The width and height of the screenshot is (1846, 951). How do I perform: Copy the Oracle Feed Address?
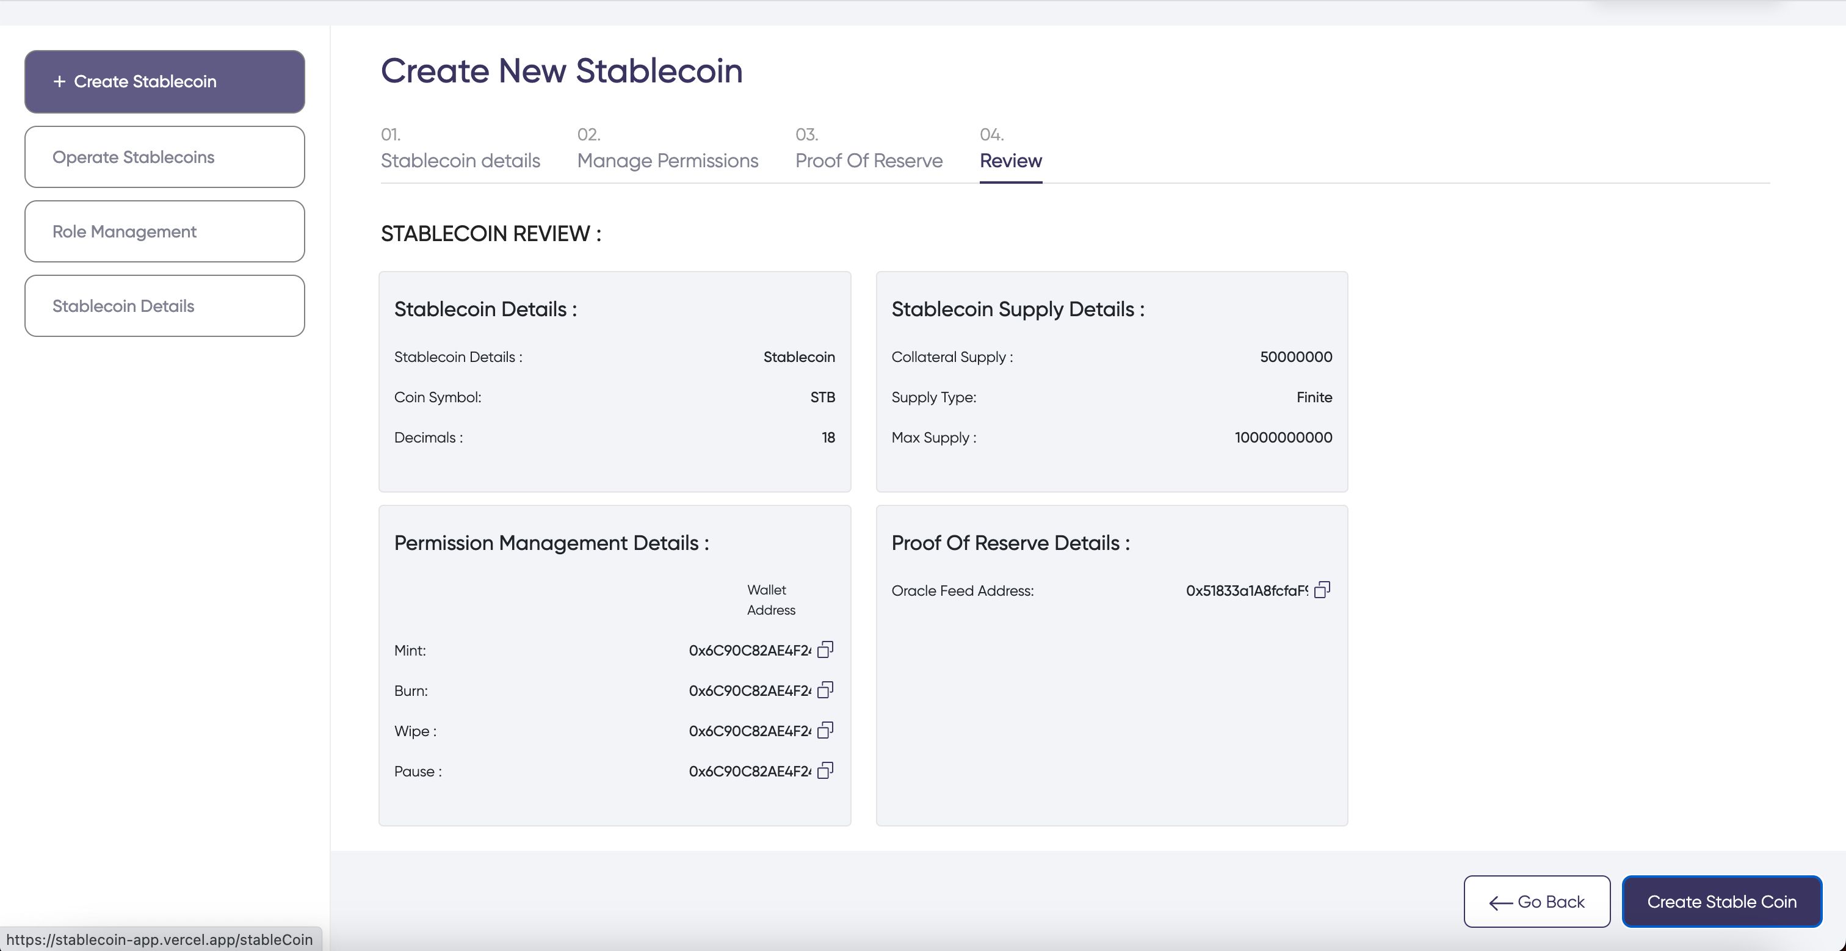pos(1323,589)
